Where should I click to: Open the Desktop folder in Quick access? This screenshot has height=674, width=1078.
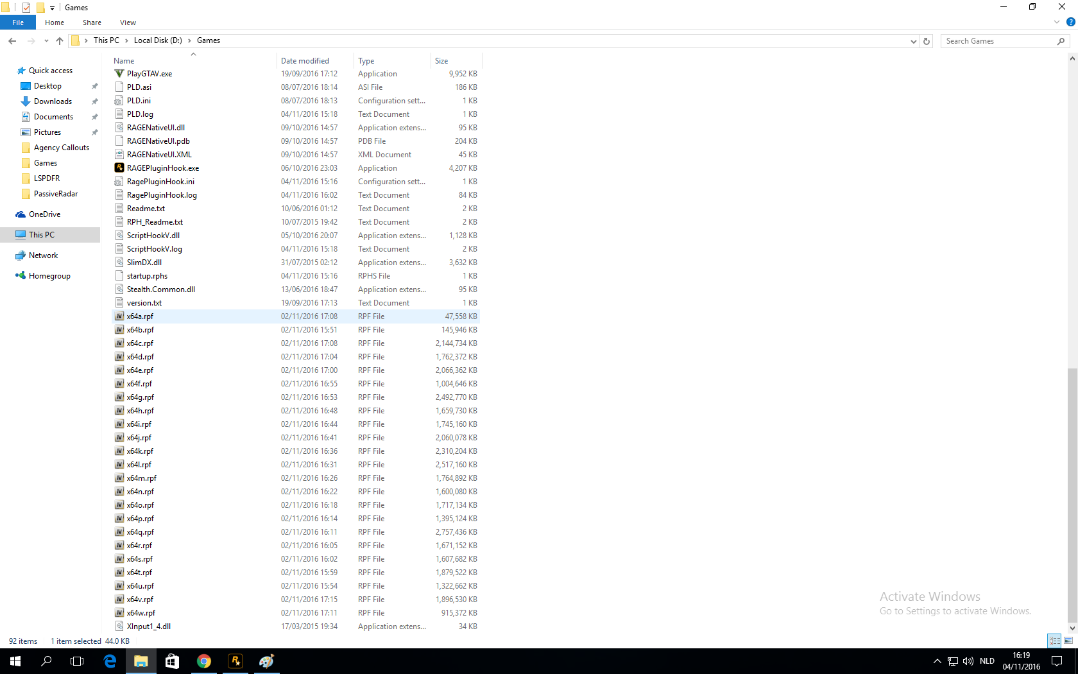pyautogui.click(x=47, y=86)
